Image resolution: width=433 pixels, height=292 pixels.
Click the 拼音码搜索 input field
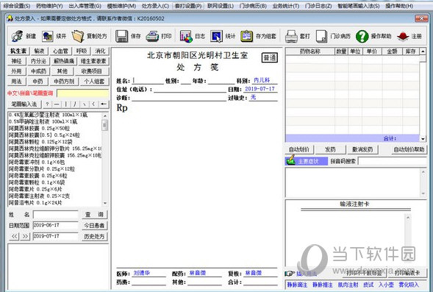(x=393, y=161)
